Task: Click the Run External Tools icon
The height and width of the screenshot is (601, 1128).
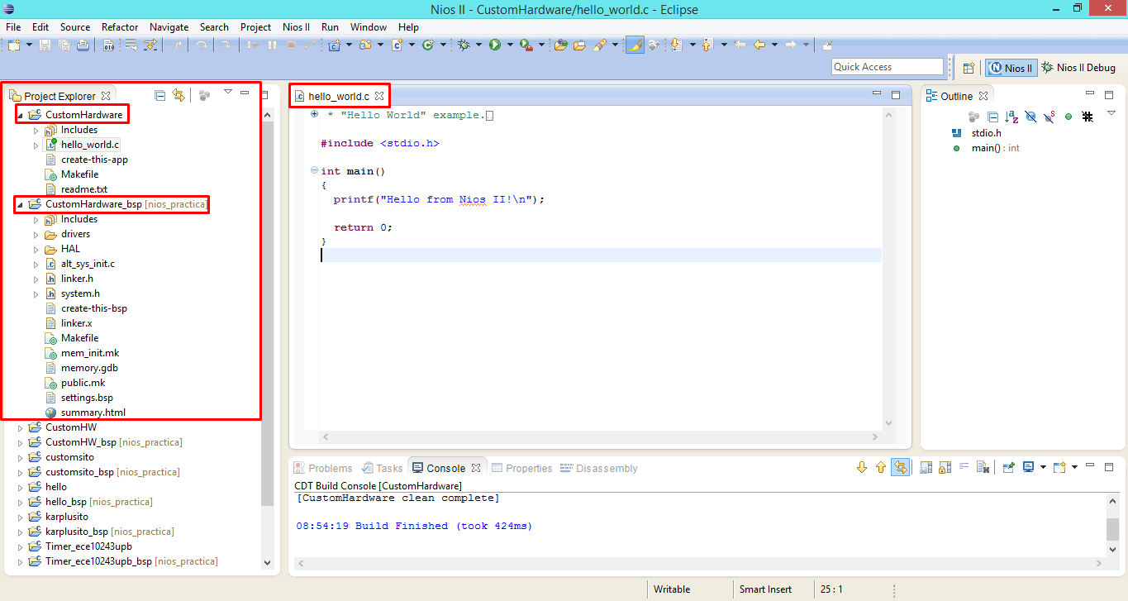Action: click(x=526, y=45)
